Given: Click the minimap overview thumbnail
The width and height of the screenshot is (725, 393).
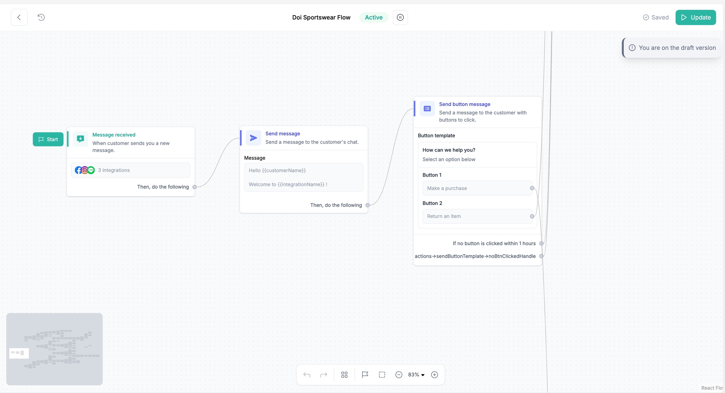Looking at the screenshot, I should click(x=54, y=349).
